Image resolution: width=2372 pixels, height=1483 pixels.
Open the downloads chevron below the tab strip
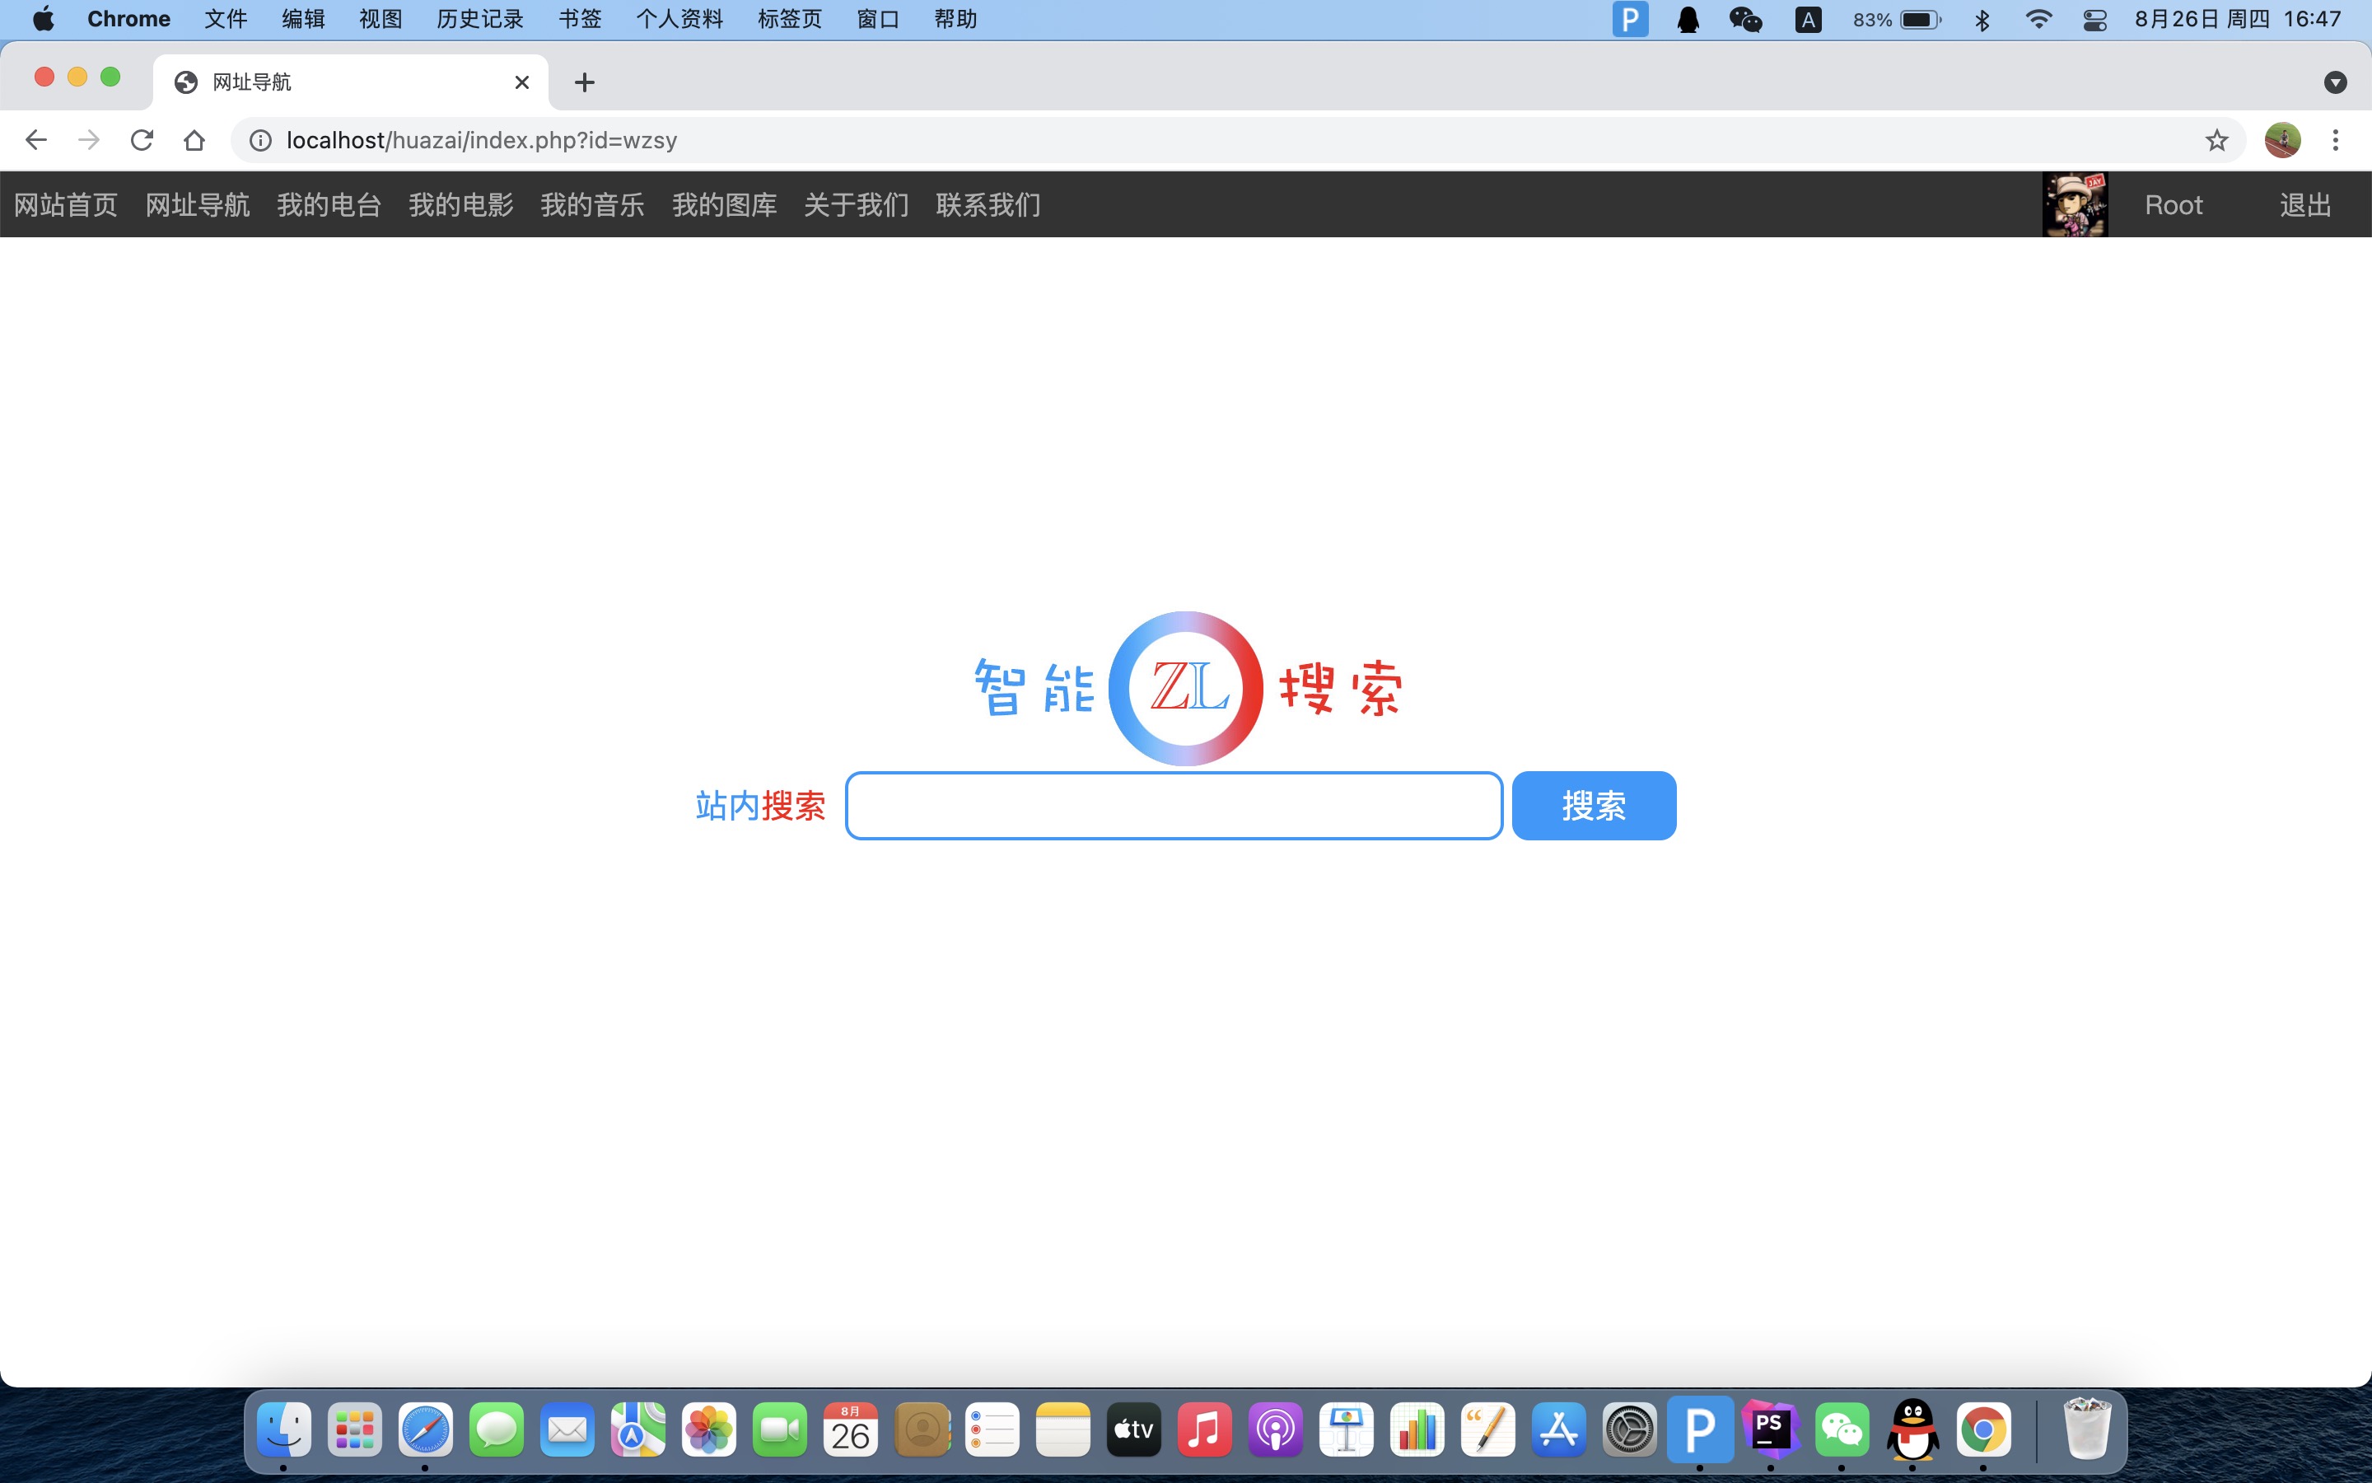2336,82
